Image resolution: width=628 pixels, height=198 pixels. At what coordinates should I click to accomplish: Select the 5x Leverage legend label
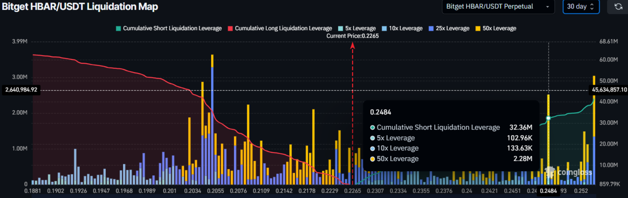(360, 29)
